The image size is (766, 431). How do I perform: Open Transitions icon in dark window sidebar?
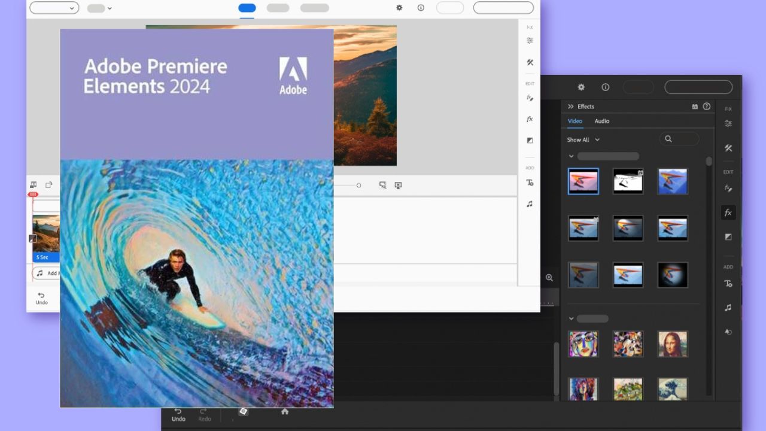tap(728, 237)
